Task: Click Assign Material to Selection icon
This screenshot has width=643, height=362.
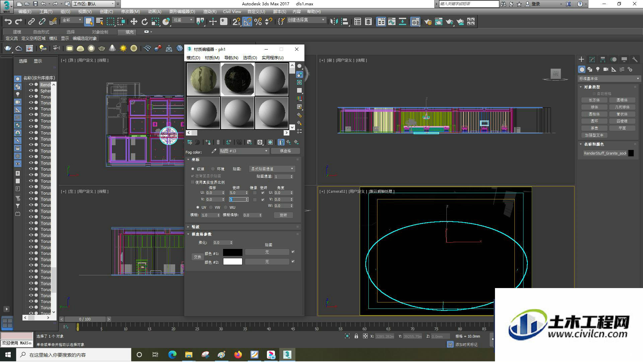Action: tap(208, 142)
